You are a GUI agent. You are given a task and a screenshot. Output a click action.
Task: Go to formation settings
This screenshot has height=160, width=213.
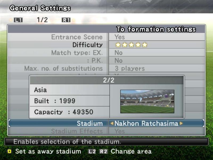pyautogui.click(x=156, y=29)
